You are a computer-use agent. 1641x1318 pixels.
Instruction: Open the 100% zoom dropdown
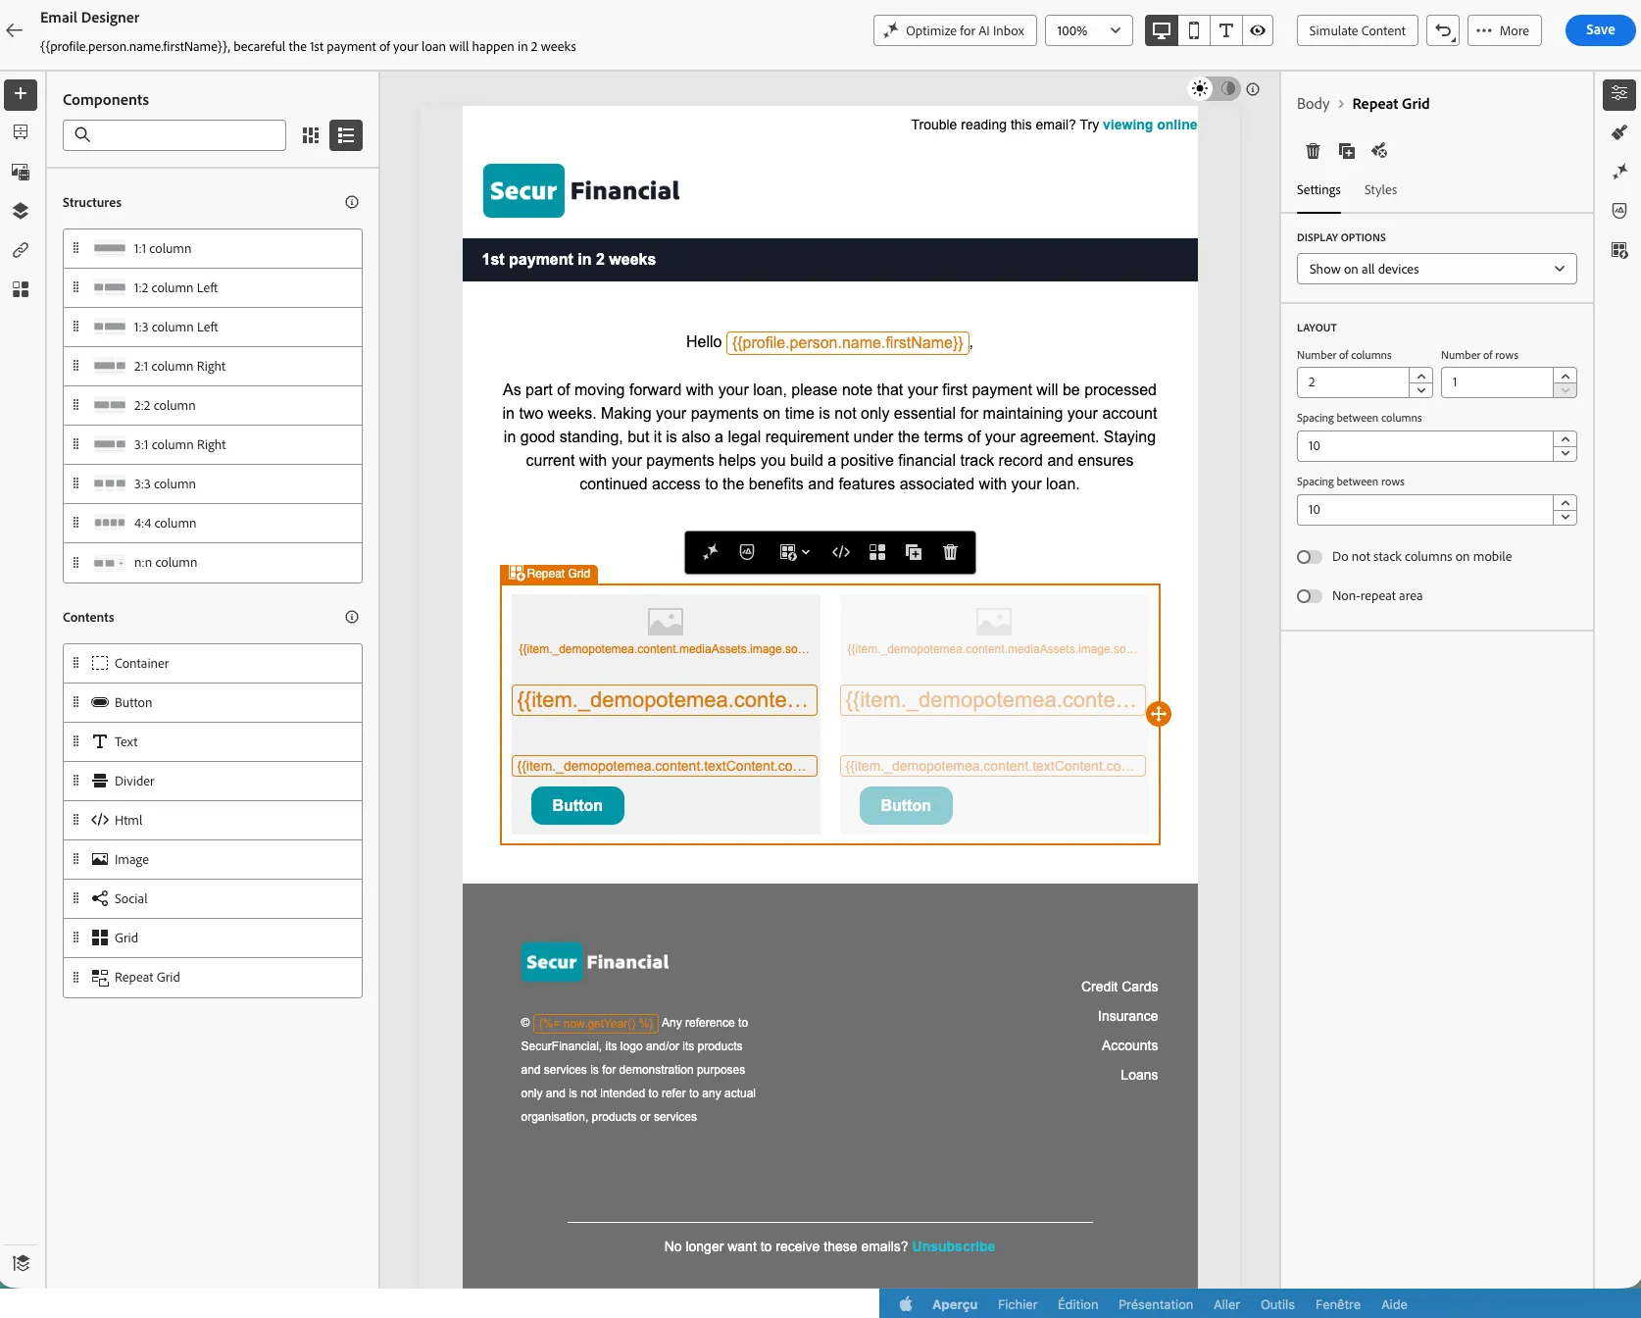tap(1088, 30)
